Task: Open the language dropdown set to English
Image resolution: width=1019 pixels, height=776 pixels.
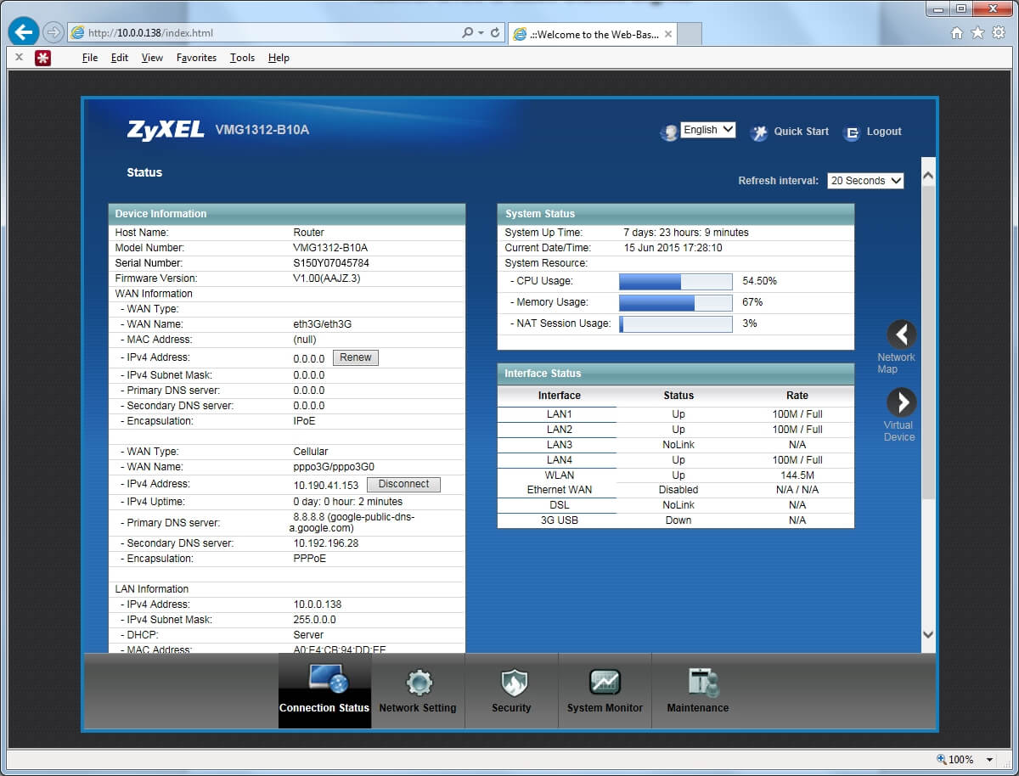Action: coord(708,130)
